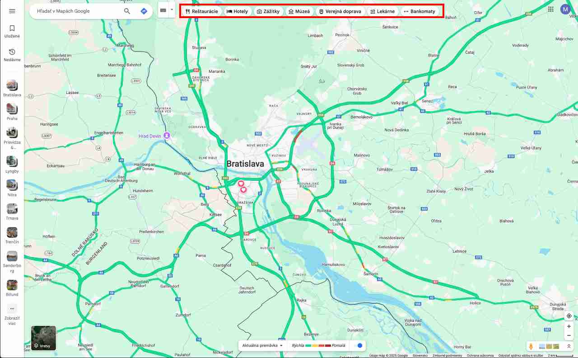Open the account avatar M
The height and width of the screenshot is (358, 578).
[565, 9]
